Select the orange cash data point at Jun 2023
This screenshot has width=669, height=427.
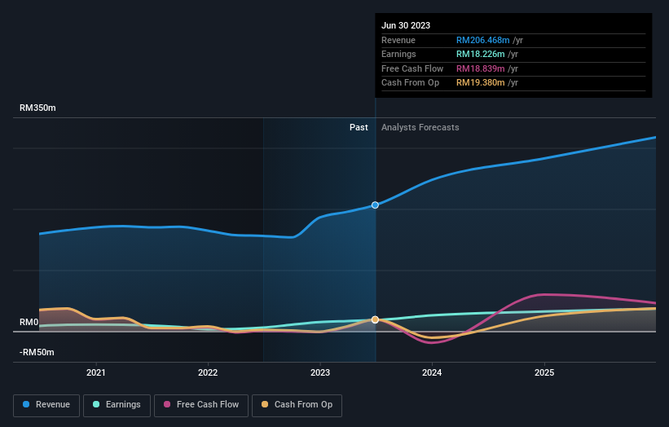[375, 319]
